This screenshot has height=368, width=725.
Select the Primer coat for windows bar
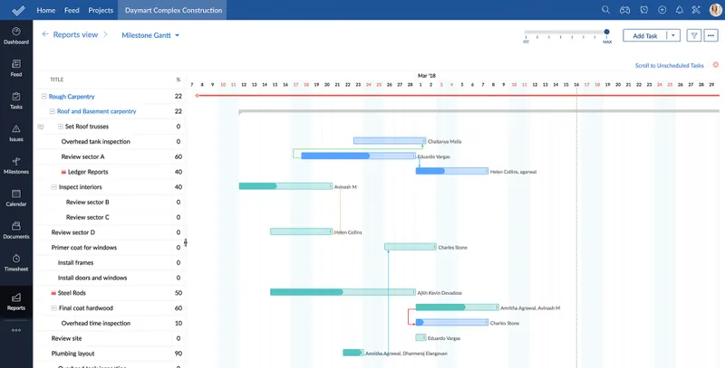click(411, 247)
